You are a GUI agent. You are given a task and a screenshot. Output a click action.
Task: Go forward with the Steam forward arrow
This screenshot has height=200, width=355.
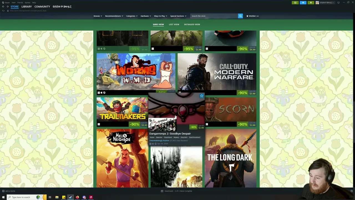coord(7,7)
